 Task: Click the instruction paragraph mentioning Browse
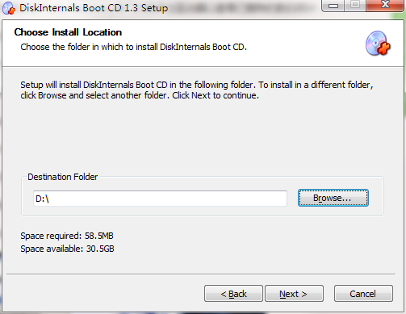point(197,90)
